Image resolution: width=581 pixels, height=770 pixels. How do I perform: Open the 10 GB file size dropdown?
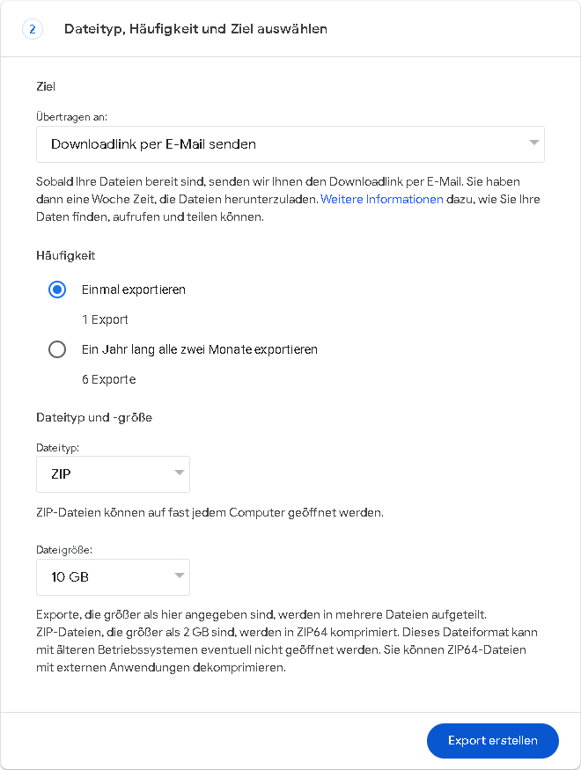point(113,577)
